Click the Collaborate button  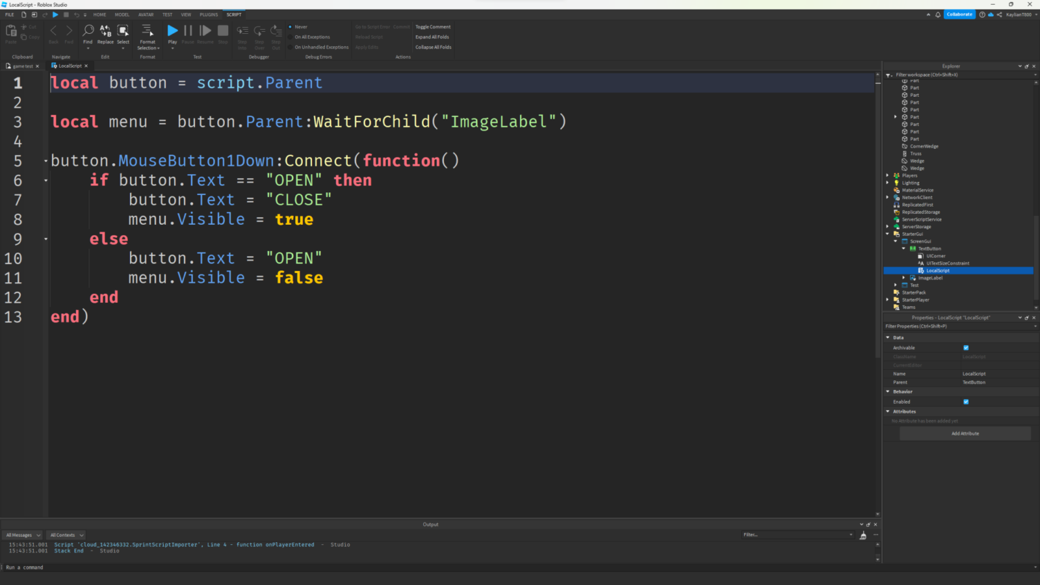[x=959, y=14]
